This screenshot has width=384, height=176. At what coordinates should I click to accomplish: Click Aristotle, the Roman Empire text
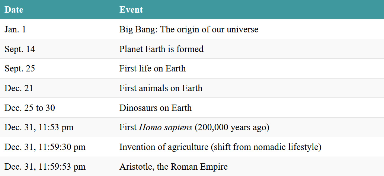(x=173, y=167)
